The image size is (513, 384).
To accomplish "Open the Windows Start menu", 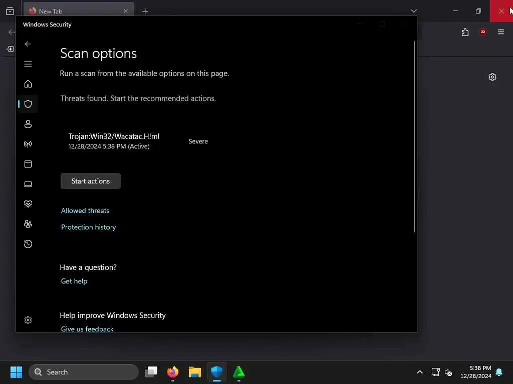I will coord(16,372).
